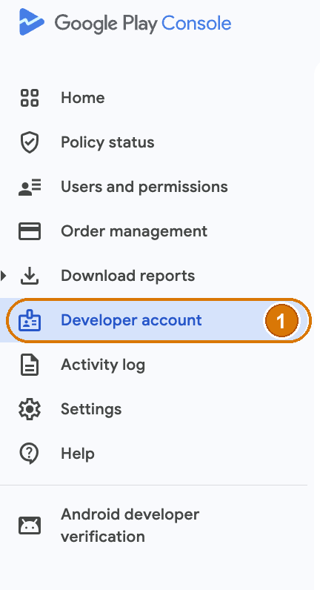This screenshot has height=590, width=320.
Task: Open the Activity log page
Action: pyautogui.click(x=103, y=365)
